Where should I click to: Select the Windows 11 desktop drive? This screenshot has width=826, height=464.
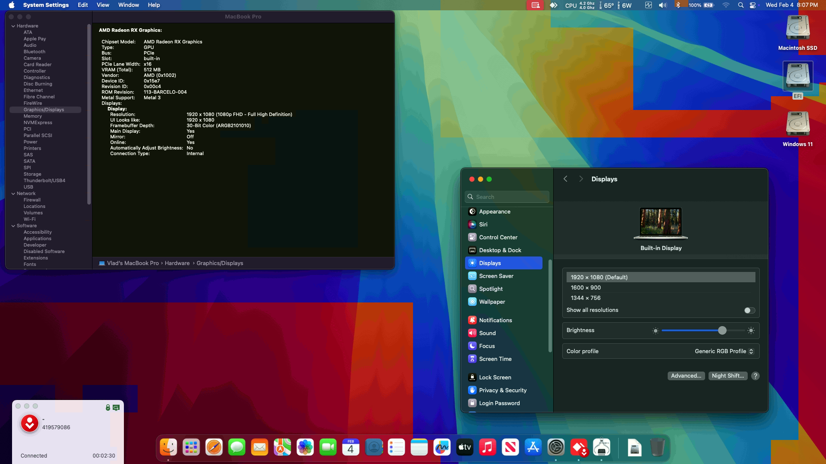pyautogui.click(x=798, y=129)
